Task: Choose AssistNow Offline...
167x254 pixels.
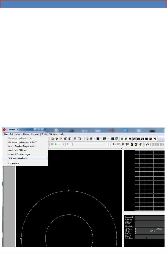Action: tap(25, 150)
